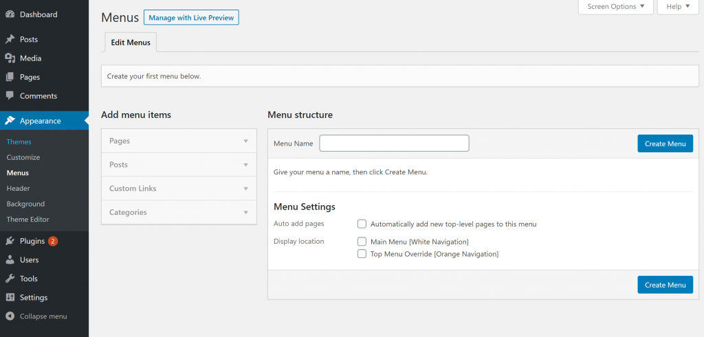Click the Menu Settings heading
The height and width of the screenshot is (337, 704).
(x=305, y=207)
